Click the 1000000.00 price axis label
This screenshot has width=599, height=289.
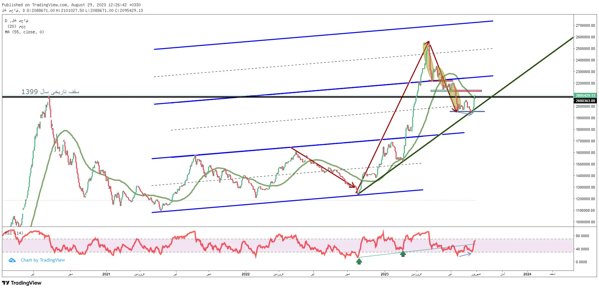click(x=585, y=222)
